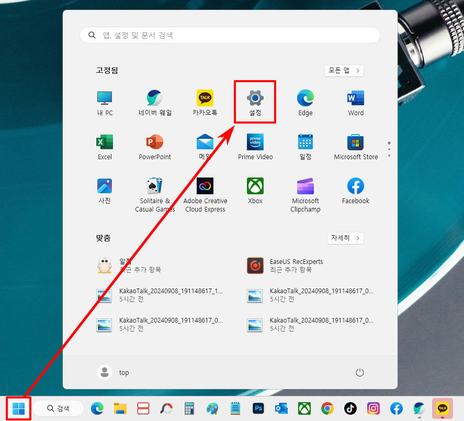Click the power button in Start menu
This screenshot has width=464, height=421.
(359, 372)
